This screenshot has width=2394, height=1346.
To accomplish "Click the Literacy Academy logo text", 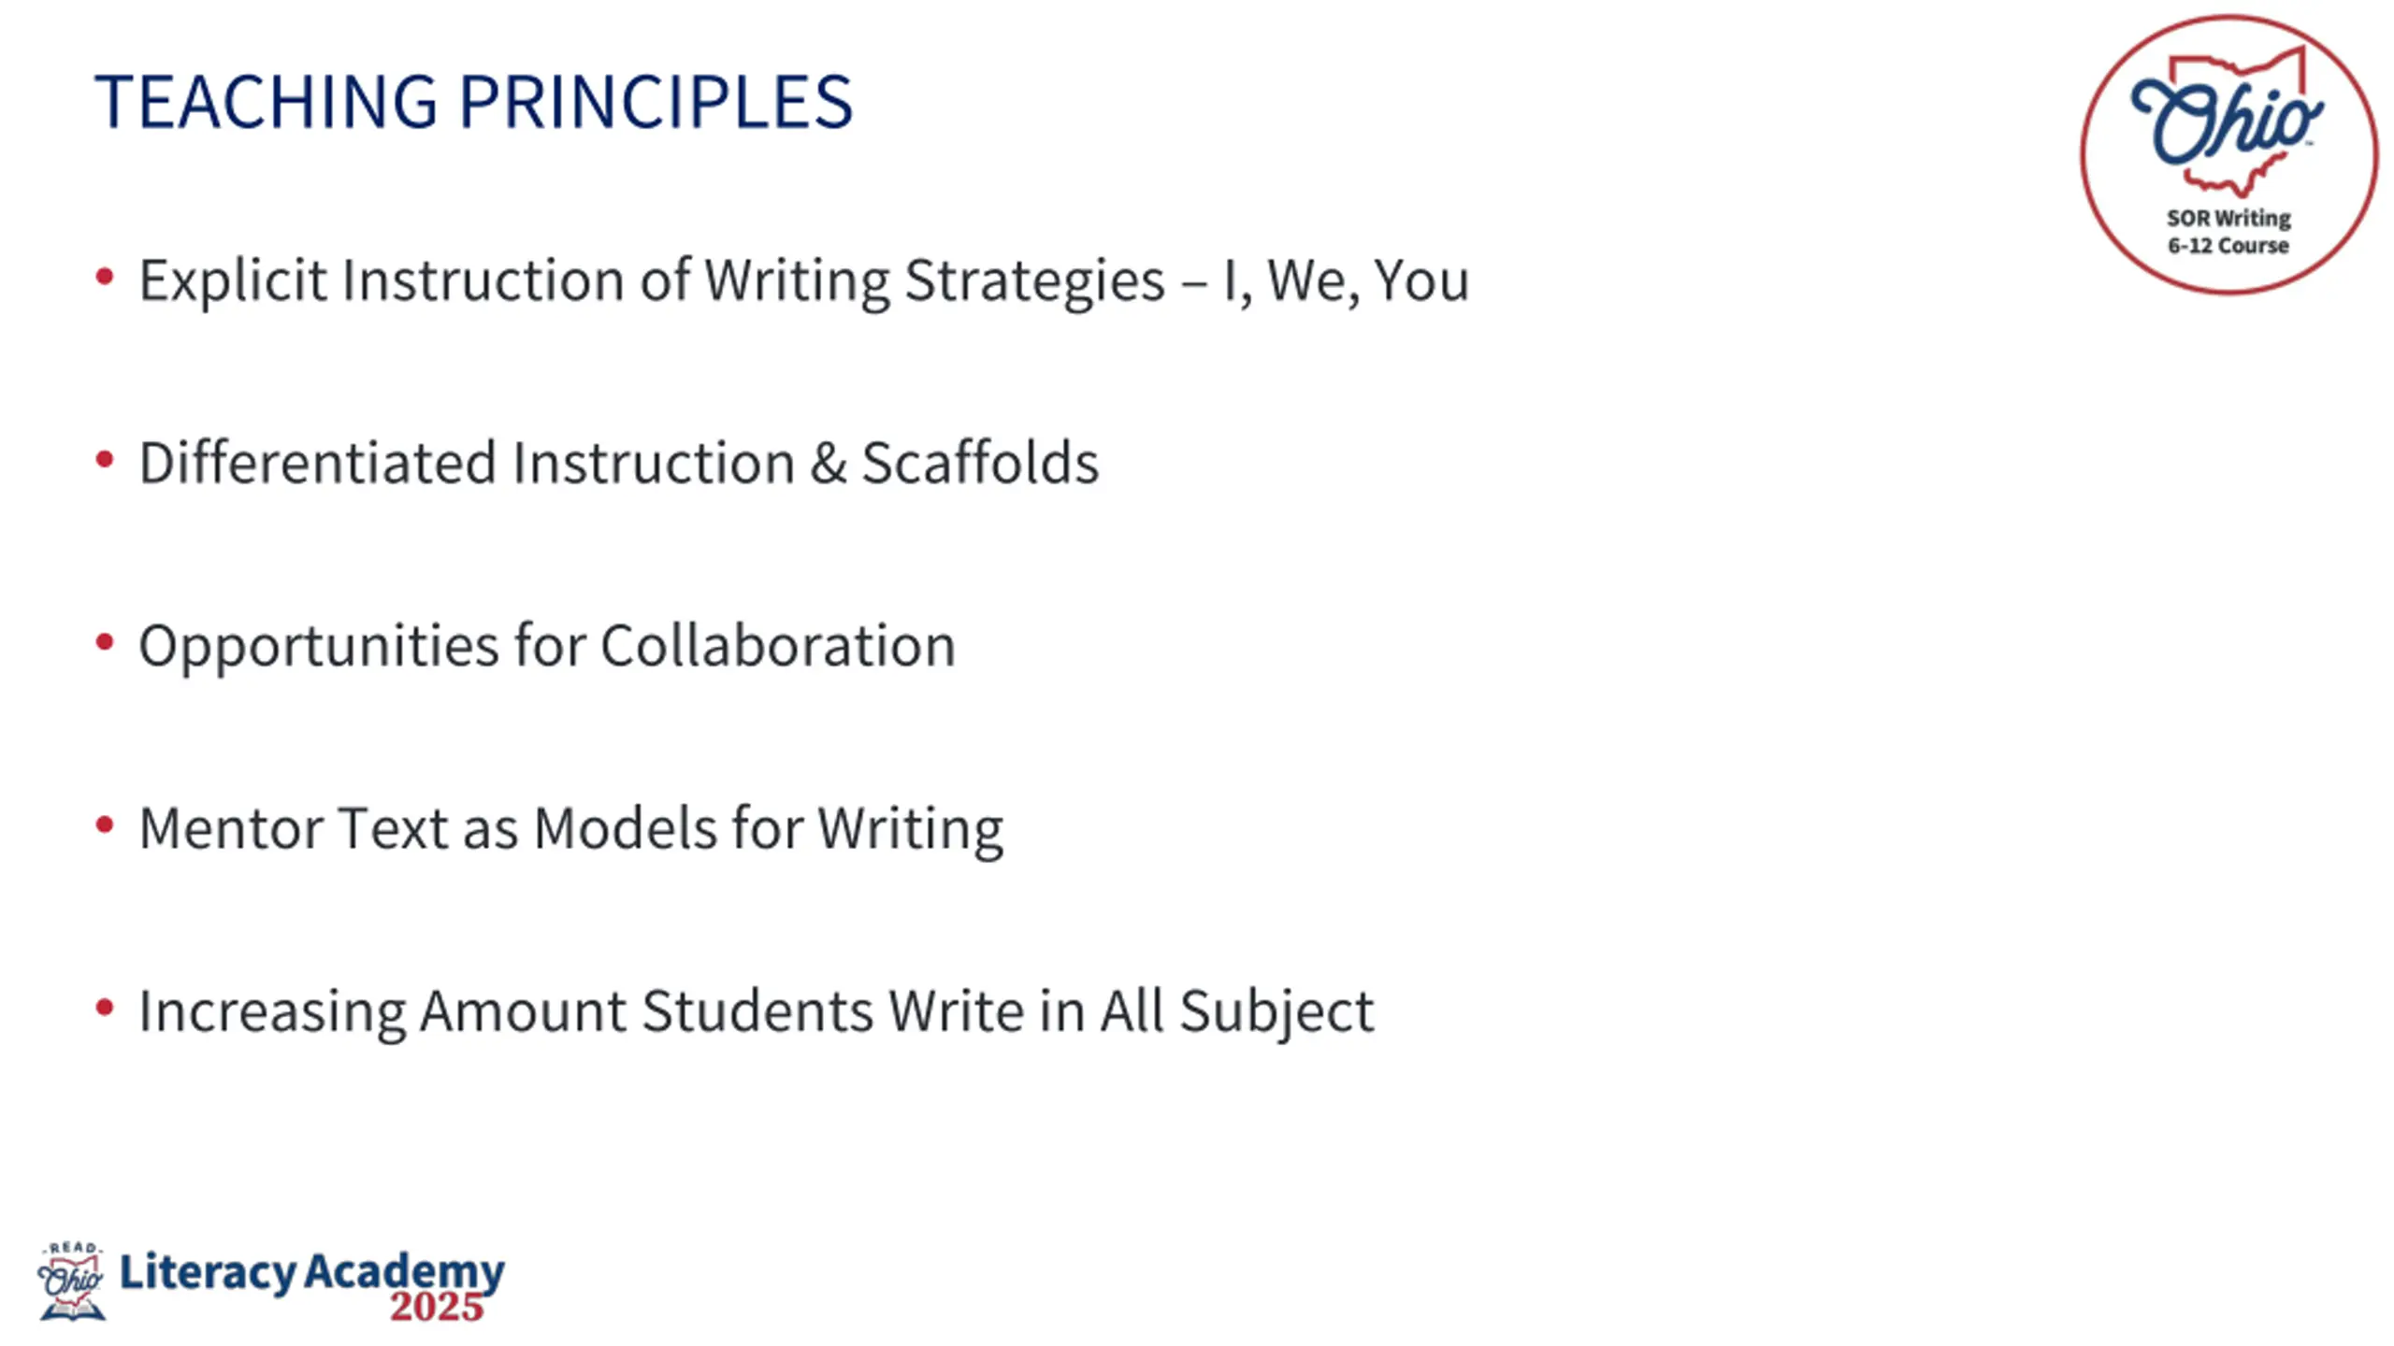I will click(312, 1273).
